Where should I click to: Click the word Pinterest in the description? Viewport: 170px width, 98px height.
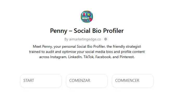(x=127, y=57)
